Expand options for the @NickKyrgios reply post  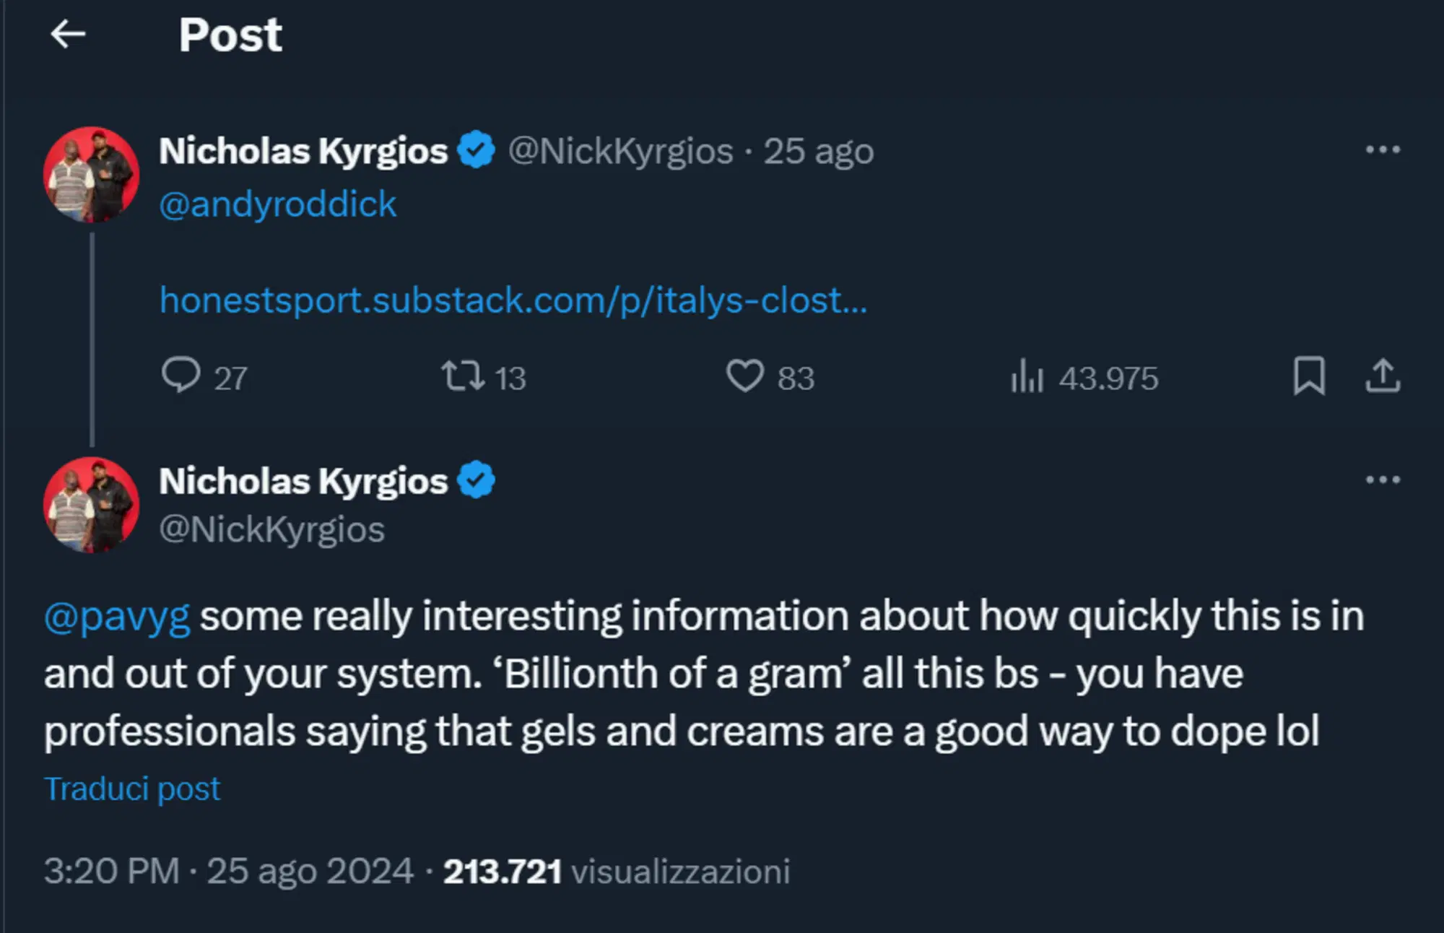click(1384, 479)
